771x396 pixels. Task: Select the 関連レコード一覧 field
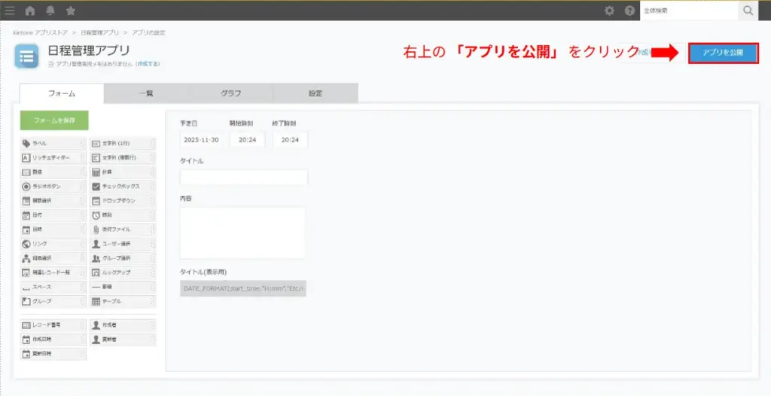tap(53, 272)
